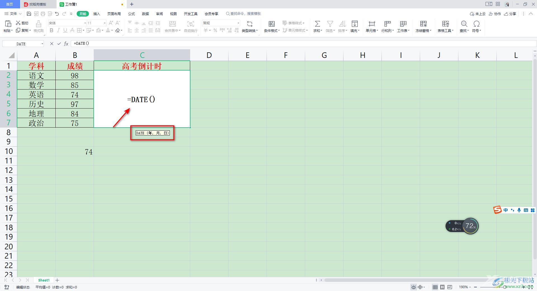Image resolution: width=537 pixels, height=291 pixels.
Task: Expand the zoom 190% dropdown
Action: [x=470, y=287]
